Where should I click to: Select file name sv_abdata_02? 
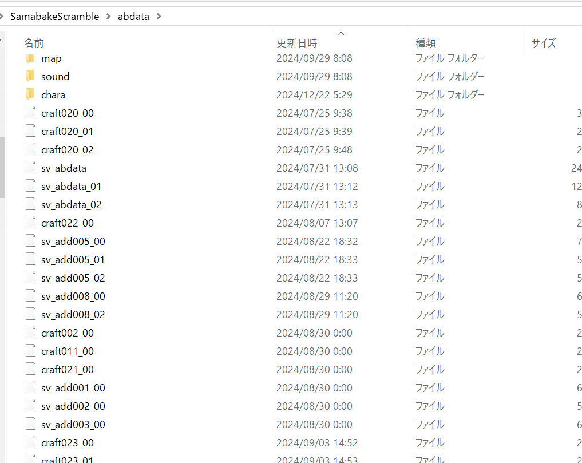pos(72,205)
